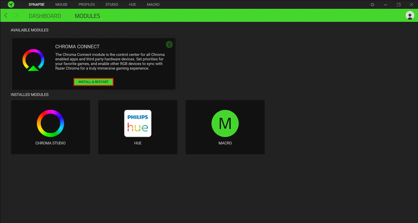Click the green Macro M icon
418x223 pixels.
tap(225, 123)
